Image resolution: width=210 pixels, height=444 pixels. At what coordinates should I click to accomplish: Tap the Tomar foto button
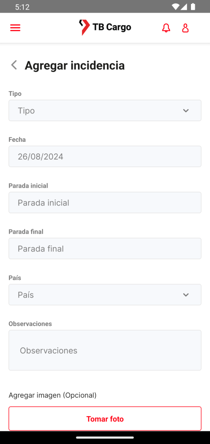(x=105, y=419)
